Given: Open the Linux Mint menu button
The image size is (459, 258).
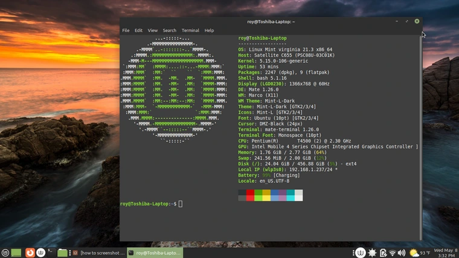Looking at the screenshot, I should (x=5, y=253).
